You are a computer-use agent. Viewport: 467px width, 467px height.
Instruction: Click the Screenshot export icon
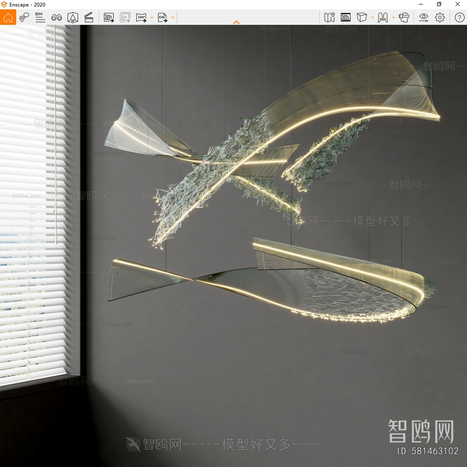tap(109, 18)
